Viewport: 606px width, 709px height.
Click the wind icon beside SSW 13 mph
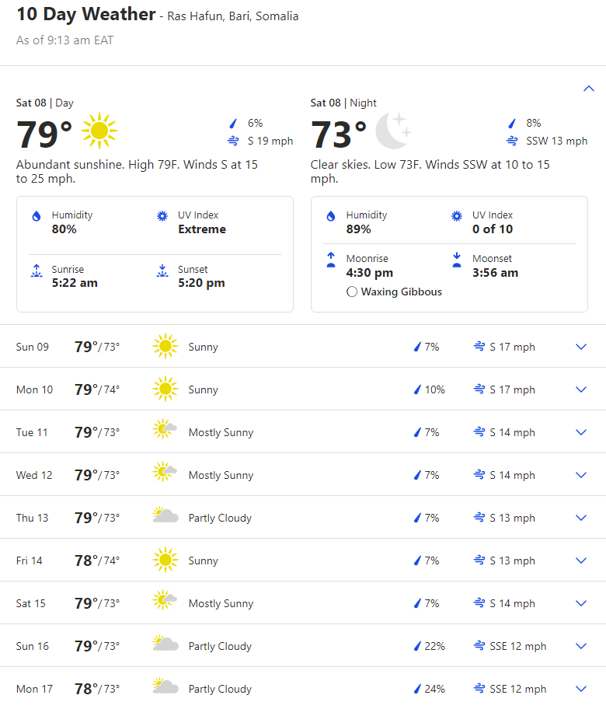tap(512, 141)
